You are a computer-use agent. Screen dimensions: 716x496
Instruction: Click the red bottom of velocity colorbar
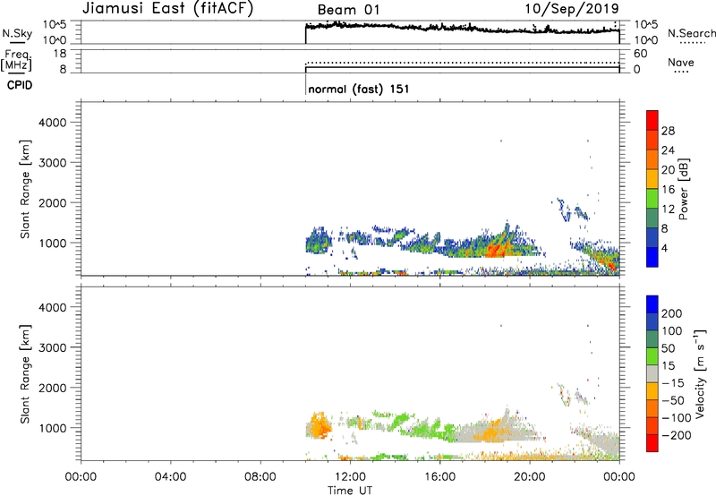(652, 443)
